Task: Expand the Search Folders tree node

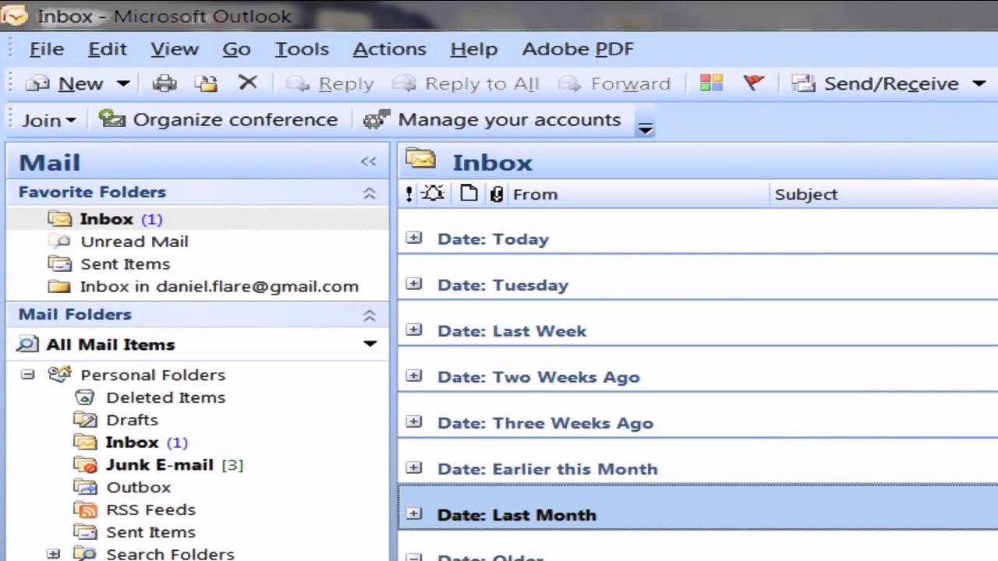Action: pyautogui.click(x=53, y=554)
